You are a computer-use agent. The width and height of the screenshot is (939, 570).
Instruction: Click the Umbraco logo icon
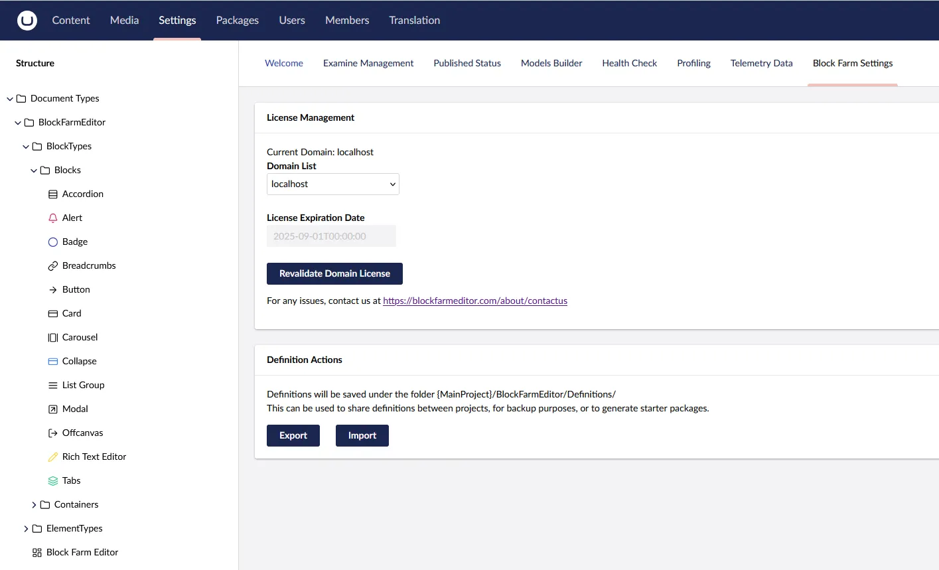(x=27, y=20)
